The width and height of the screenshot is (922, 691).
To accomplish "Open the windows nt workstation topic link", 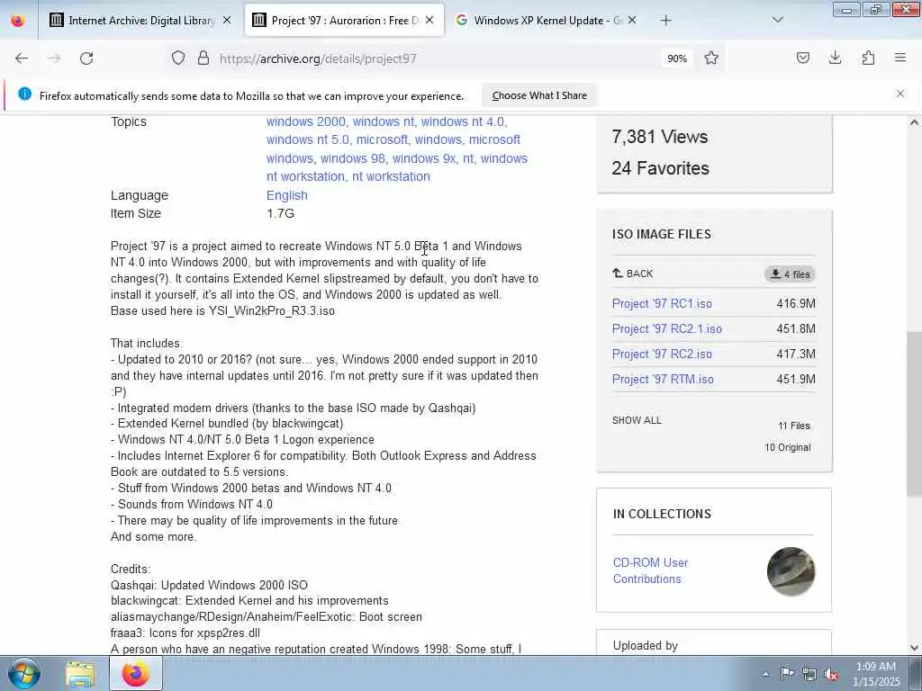I will tap(397, 167).
